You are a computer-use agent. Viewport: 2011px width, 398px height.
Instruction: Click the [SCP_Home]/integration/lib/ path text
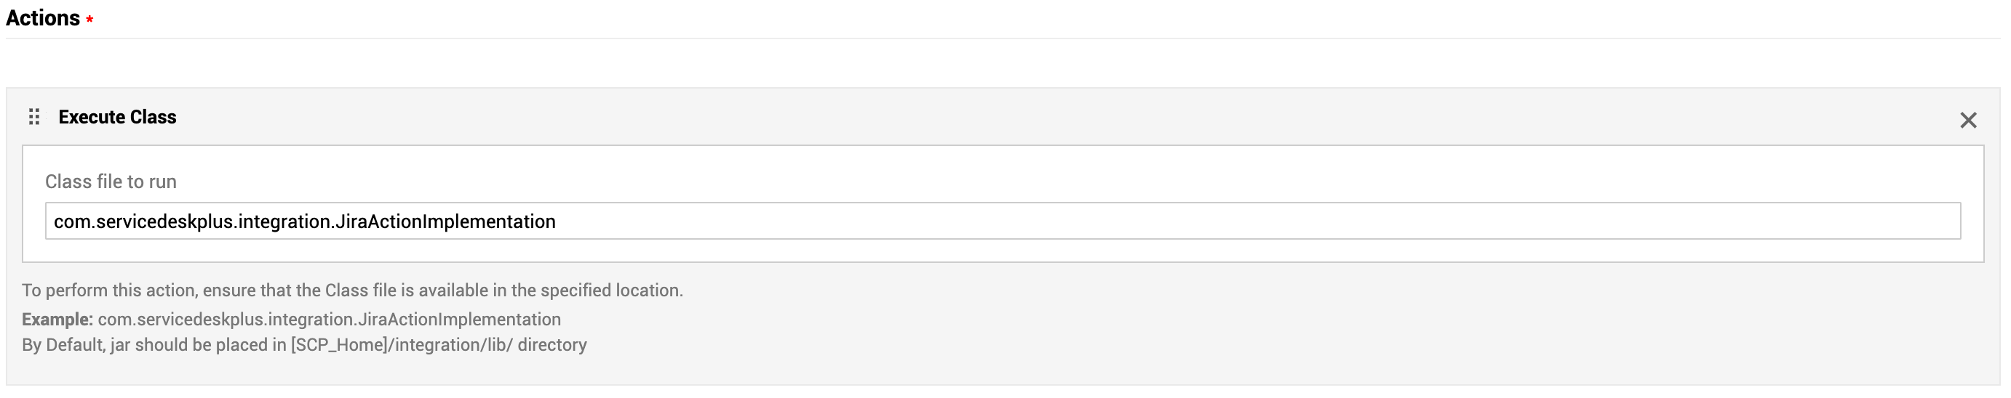(x=402, y=345)
